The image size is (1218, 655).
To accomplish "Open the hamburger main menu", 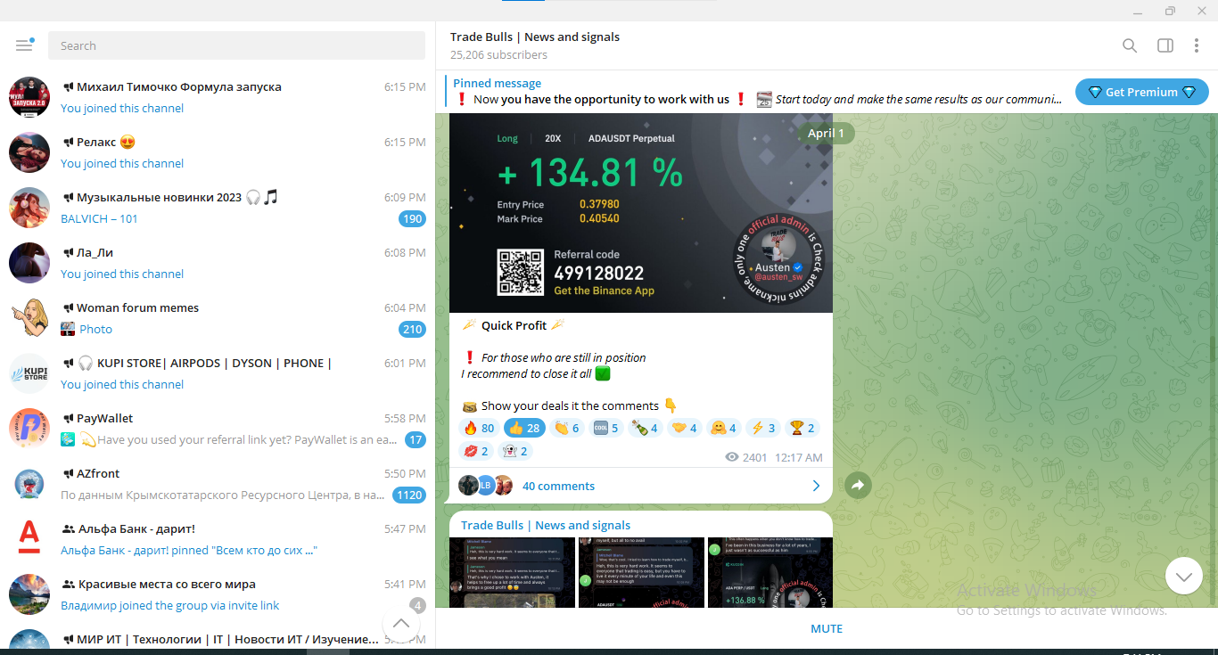I will (x=24, y=45).
